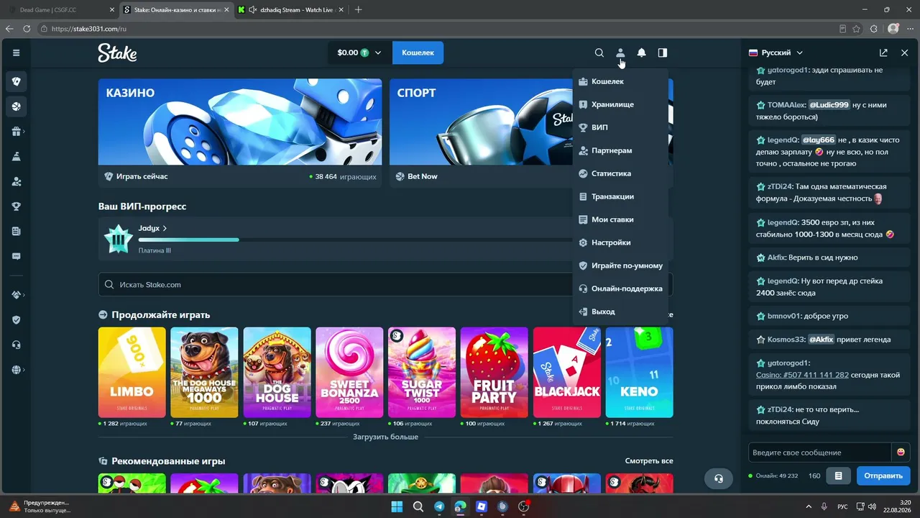Image resolution: width=920 pixels, height=518 pixels.
Task: Click the shield checkmark icon in the sidebar
Action: [x=16, y=320]
